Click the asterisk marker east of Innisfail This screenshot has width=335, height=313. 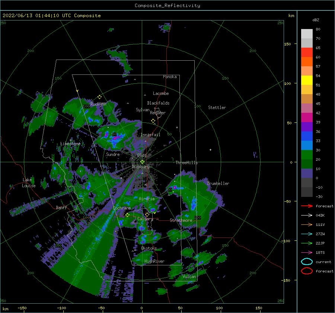(177, 128)
